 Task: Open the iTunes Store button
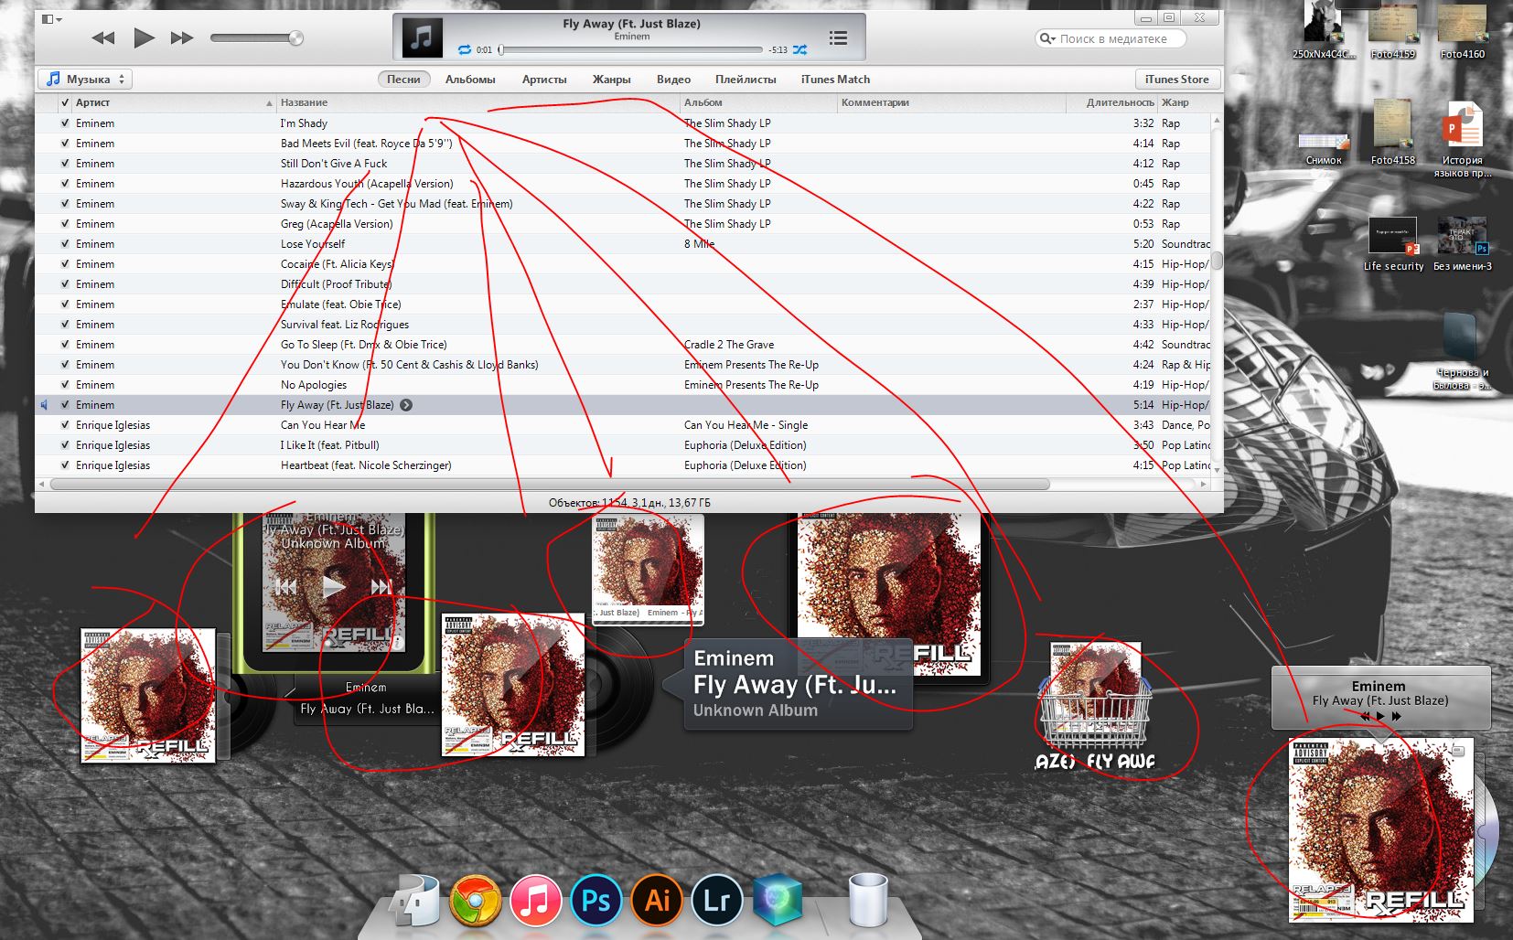(1176, 80)
